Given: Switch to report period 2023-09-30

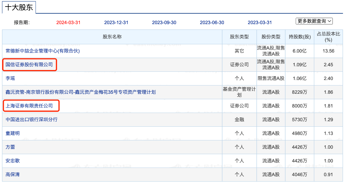Looking at the screenshot, I should click(x=164, y=23).
